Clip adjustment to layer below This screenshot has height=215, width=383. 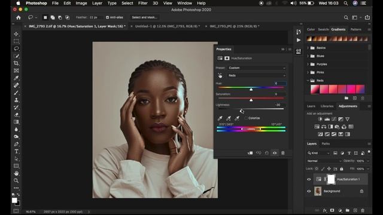point(250,153)
